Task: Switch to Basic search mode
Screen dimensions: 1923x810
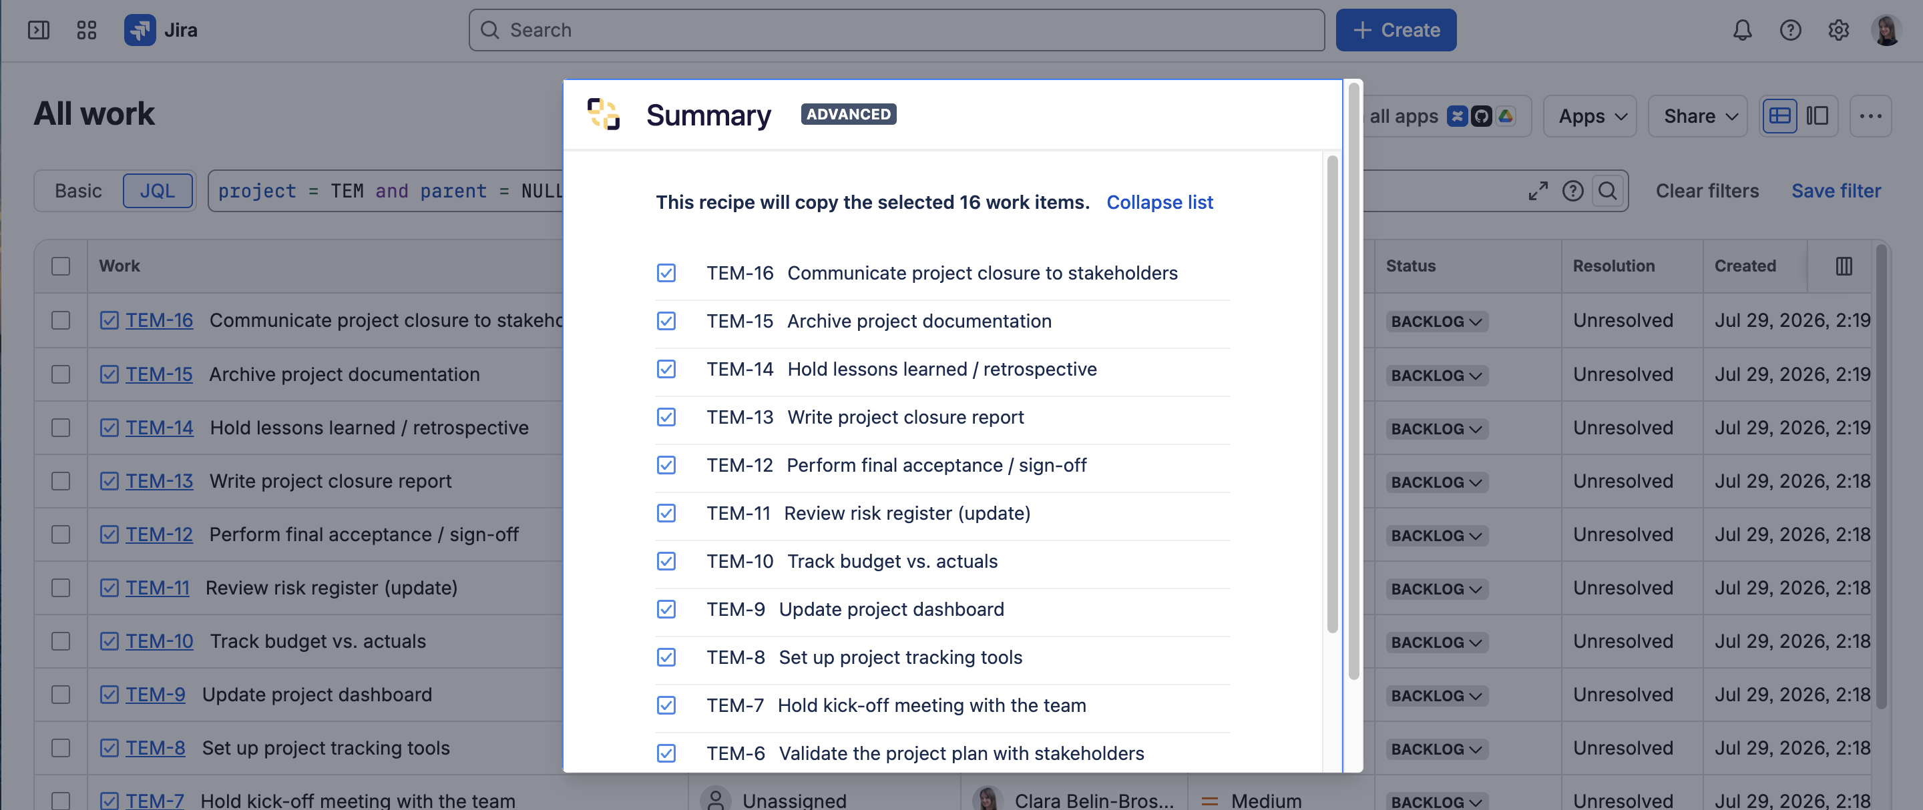Action: tap(78, 191)
